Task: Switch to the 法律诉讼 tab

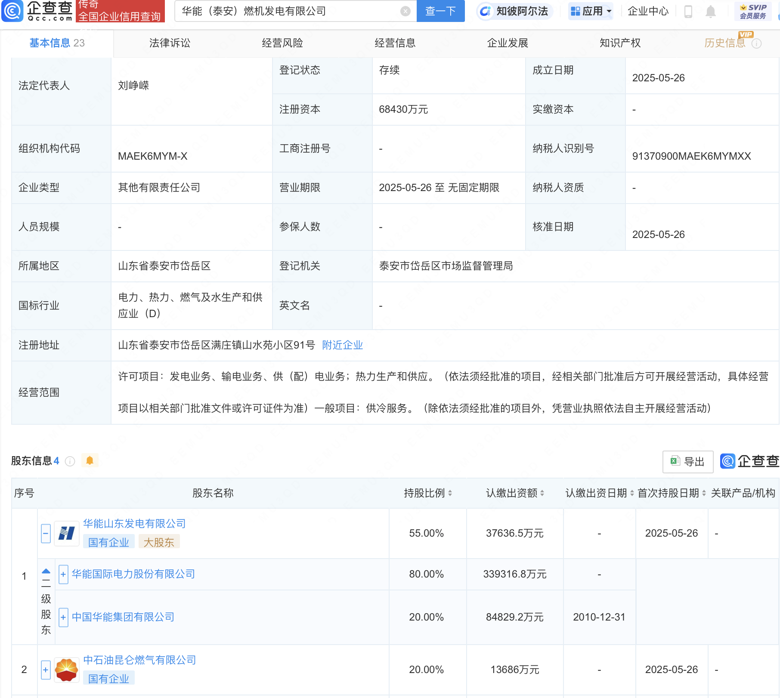Action: click(x=170, y=43)
